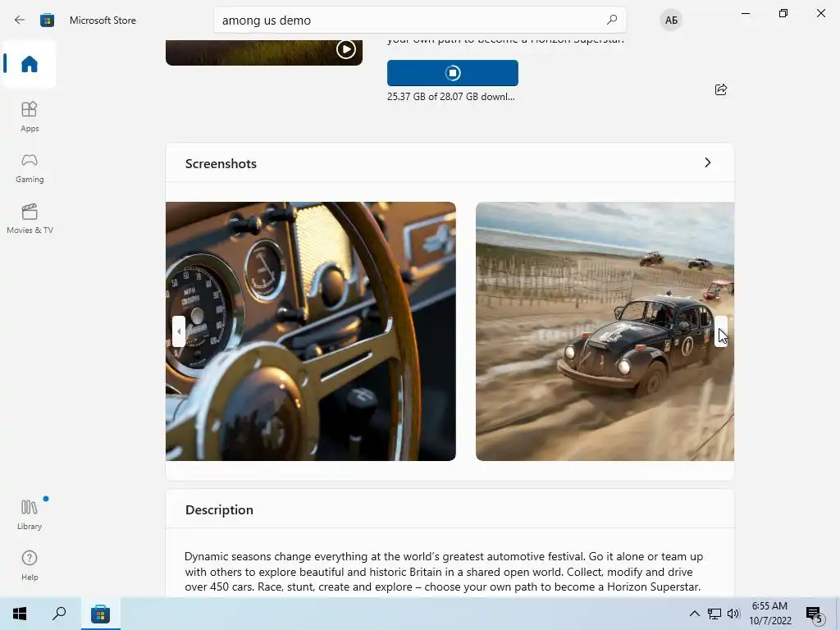Click the Description heading
The width and height of the screenshot is (840, 630).
(219, 509)
